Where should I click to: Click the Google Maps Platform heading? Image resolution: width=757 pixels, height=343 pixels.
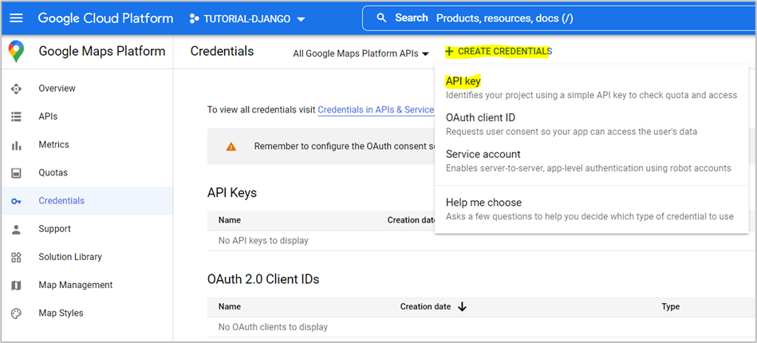point(102,51)
